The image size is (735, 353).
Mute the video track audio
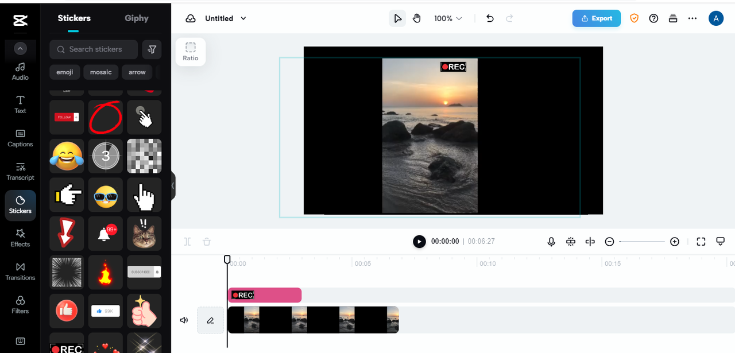click(x=184, y=320)
